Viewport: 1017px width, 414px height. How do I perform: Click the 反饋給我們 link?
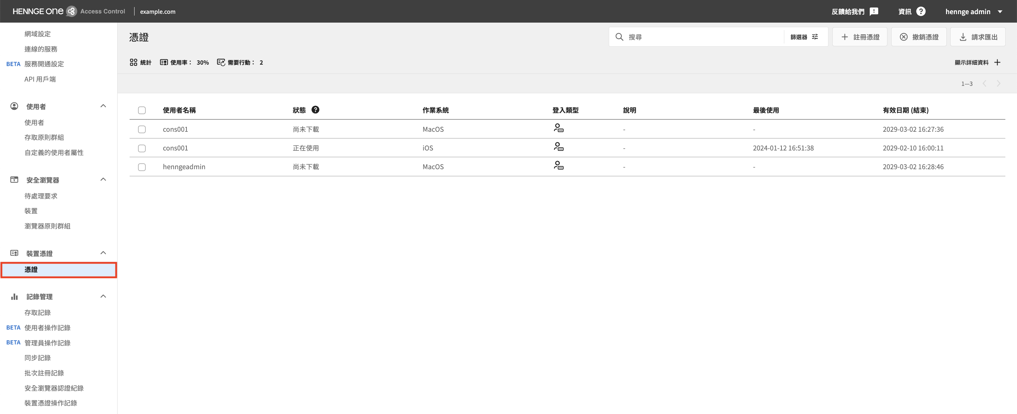[847, 11]
